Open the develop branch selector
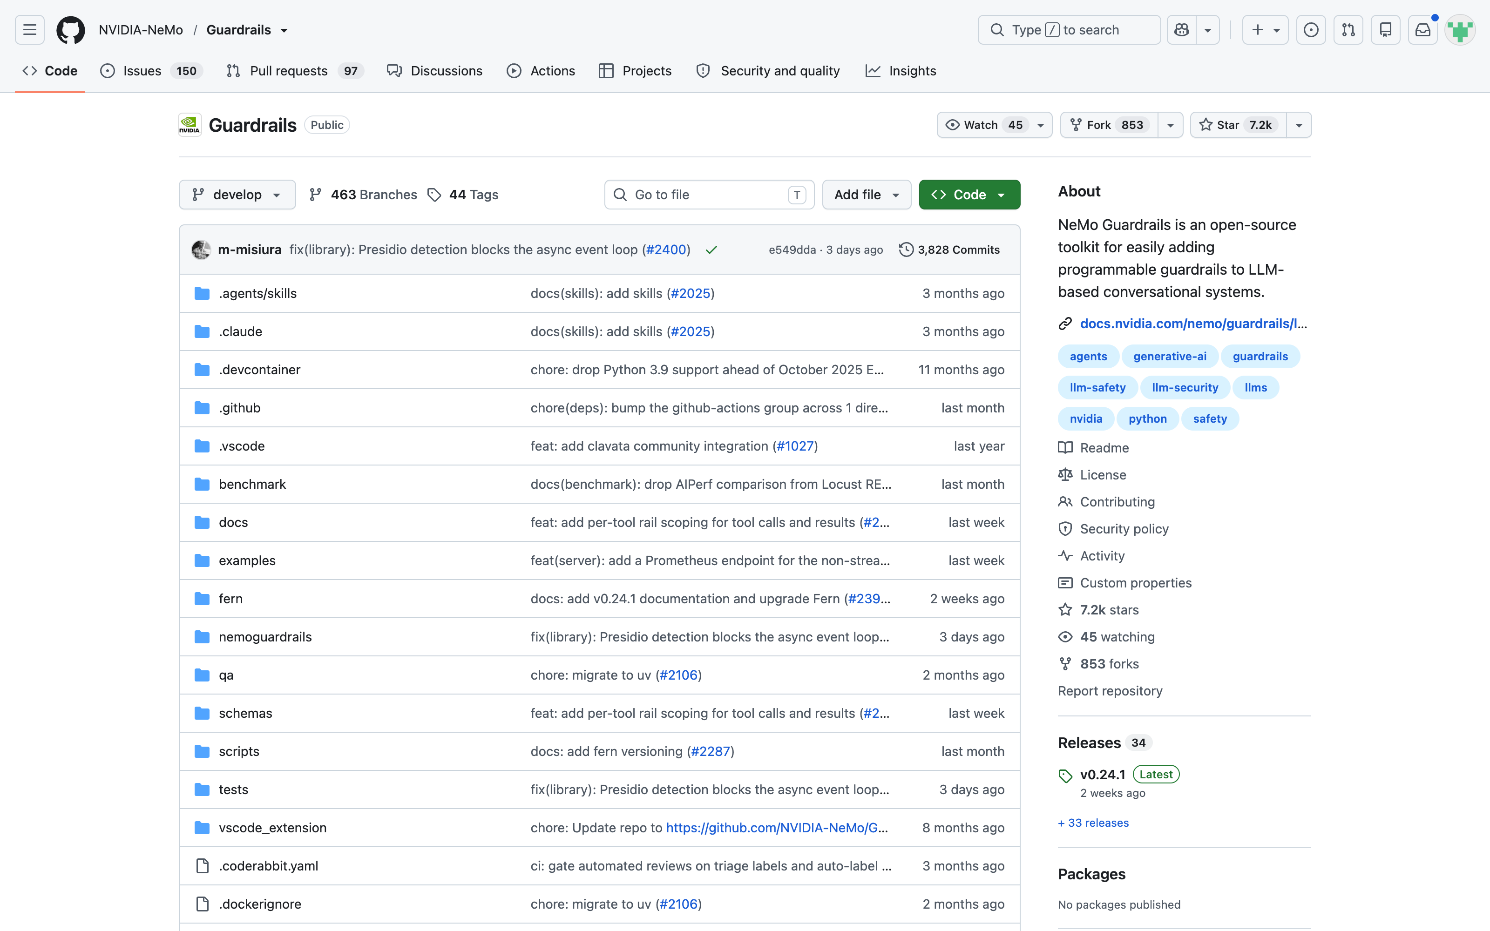 tap(237, 195)
